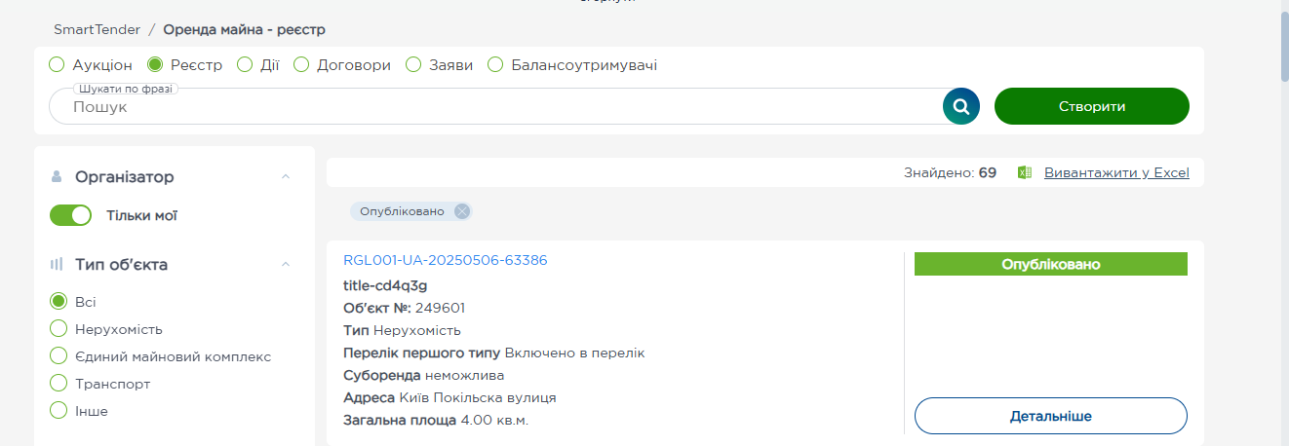Click Загальна площа 4.00 кв.м. text
This screenshot has width=1289, height=446.
[x=436, y=420]
